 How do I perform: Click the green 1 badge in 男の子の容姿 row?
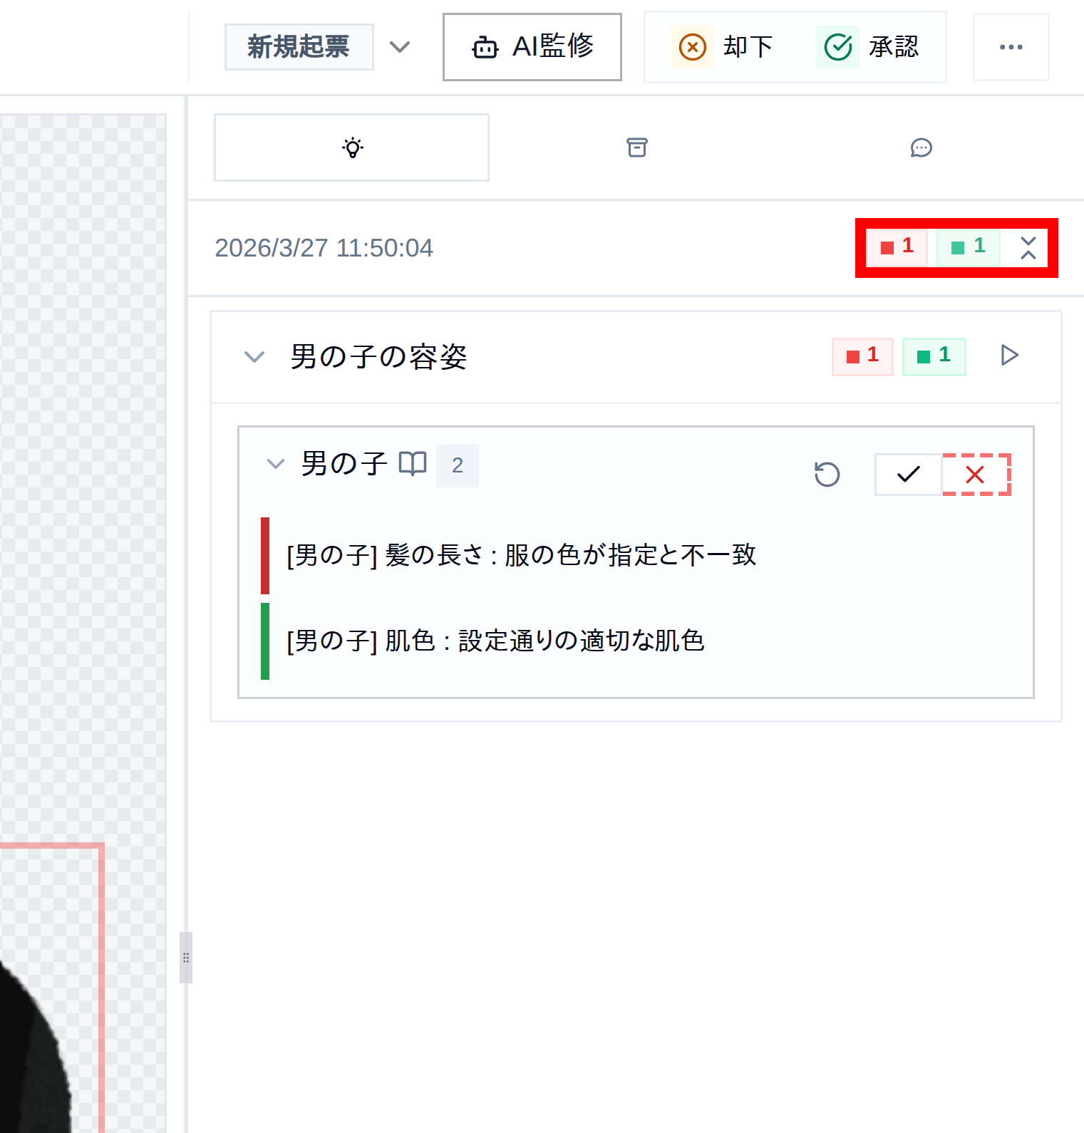(x=934, y=356)
